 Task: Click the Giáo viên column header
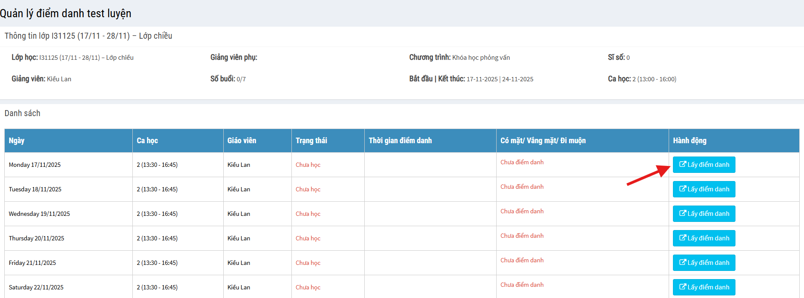(x=242, y=141)
